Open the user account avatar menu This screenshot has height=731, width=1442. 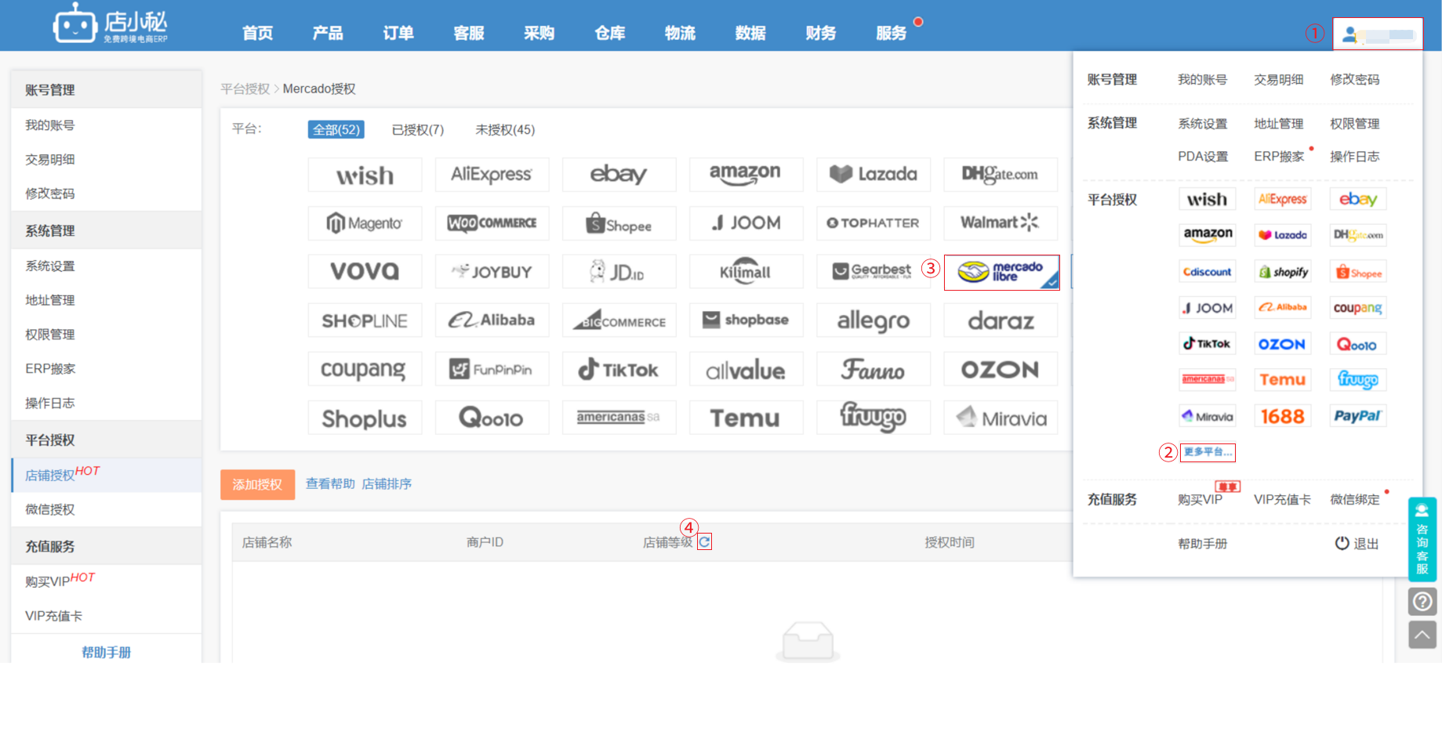click(x=1378, y=34)
